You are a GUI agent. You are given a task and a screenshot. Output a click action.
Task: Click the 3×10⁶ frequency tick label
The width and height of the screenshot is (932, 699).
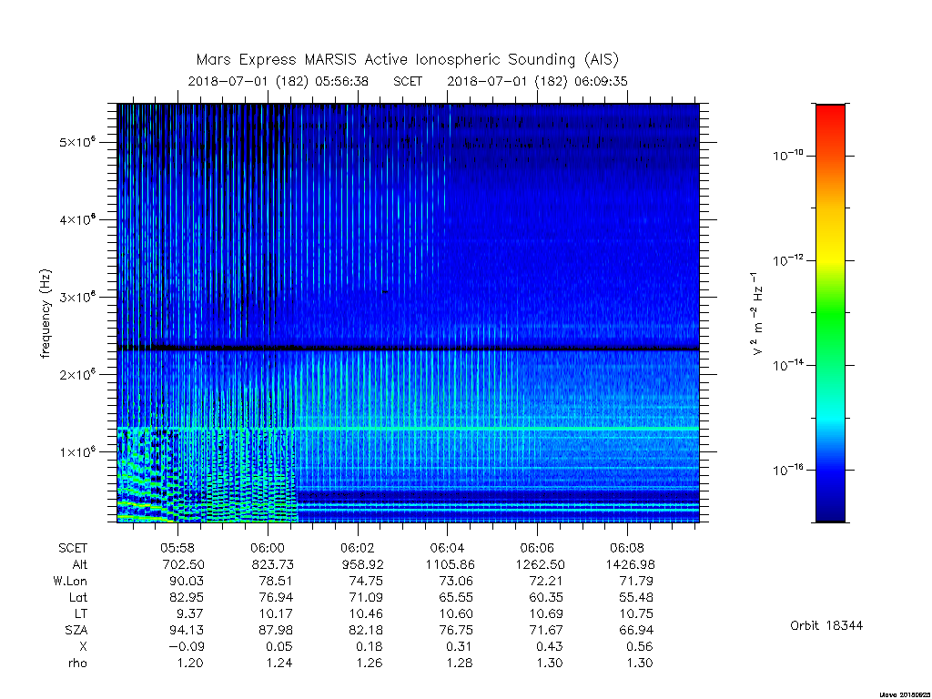tap(77, 297)
